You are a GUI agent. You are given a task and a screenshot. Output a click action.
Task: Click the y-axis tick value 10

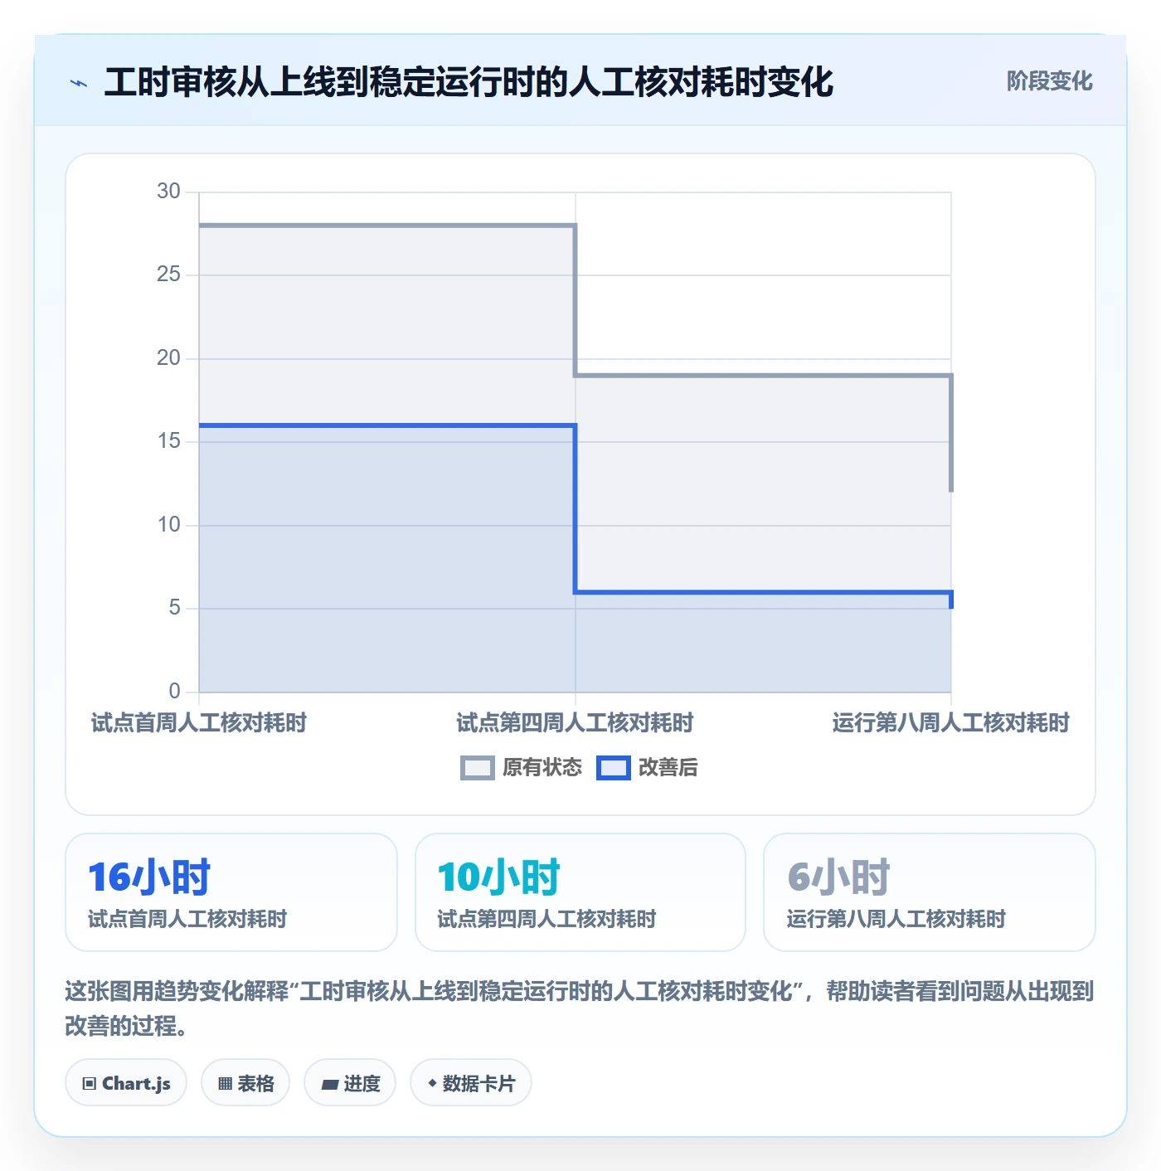(x=168, y=525)
